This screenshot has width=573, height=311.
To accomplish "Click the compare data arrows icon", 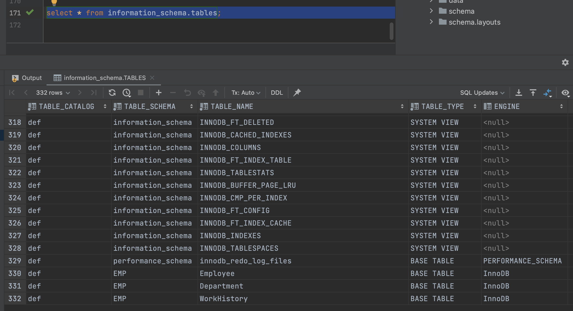I will tap(547, 93).
